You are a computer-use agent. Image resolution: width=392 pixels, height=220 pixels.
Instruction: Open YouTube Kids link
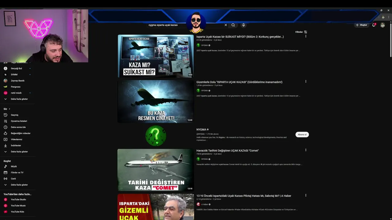pyautogui.click(x=17, y=212)
